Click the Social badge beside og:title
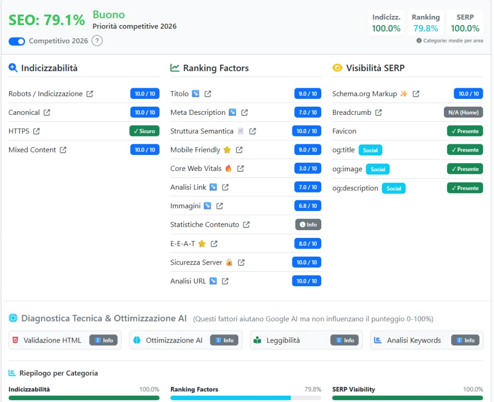The image size is (494, 402). 370,150
